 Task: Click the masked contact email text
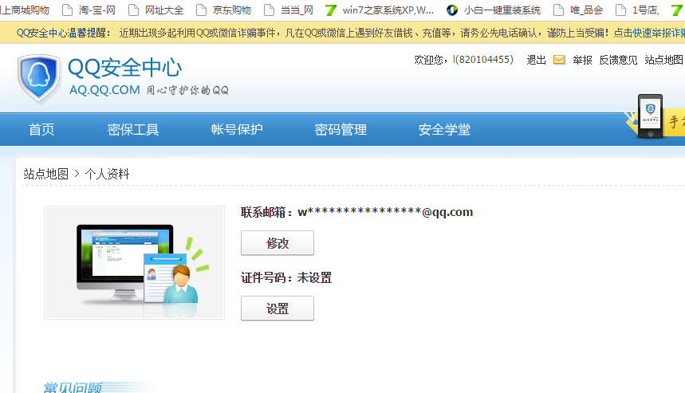point(385,212)
